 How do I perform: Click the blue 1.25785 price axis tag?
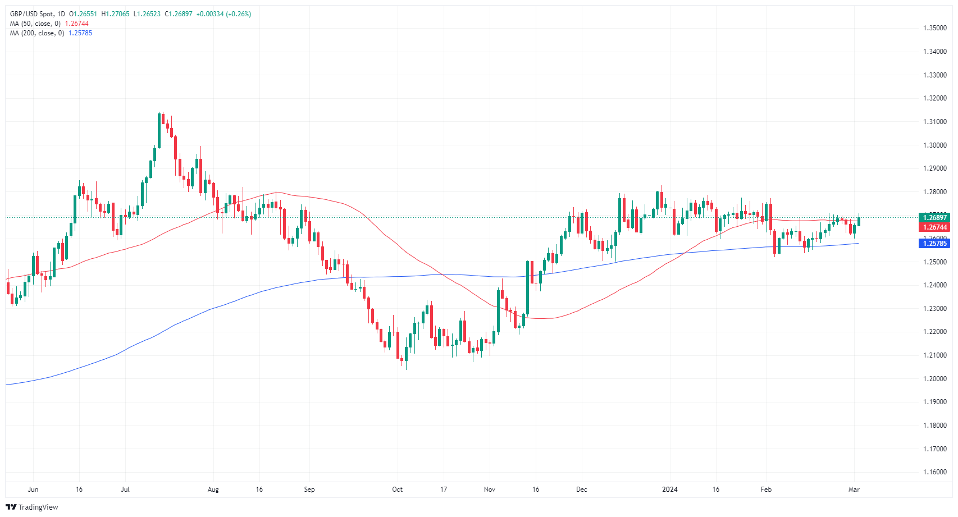[934, 243]
